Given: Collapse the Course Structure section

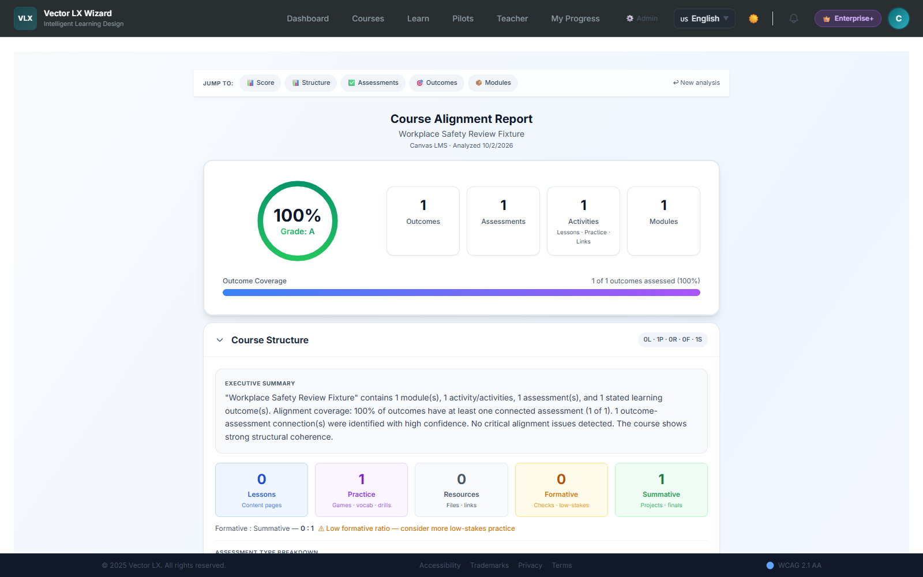Looking at the screenshot, I should coord(220,340).
